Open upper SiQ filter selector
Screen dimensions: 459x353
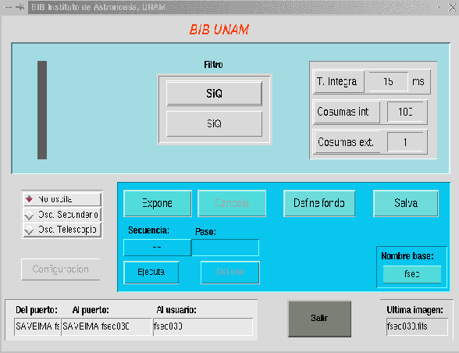214,94
